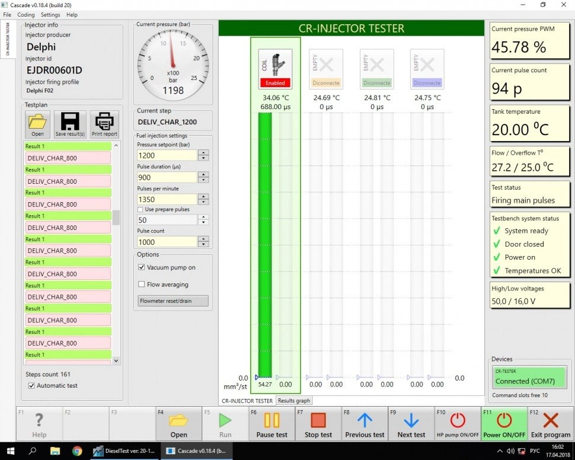The width and height of the screenshot is (575, 460).
Task: Open the Coding menu
Action: tap(25, 15)
